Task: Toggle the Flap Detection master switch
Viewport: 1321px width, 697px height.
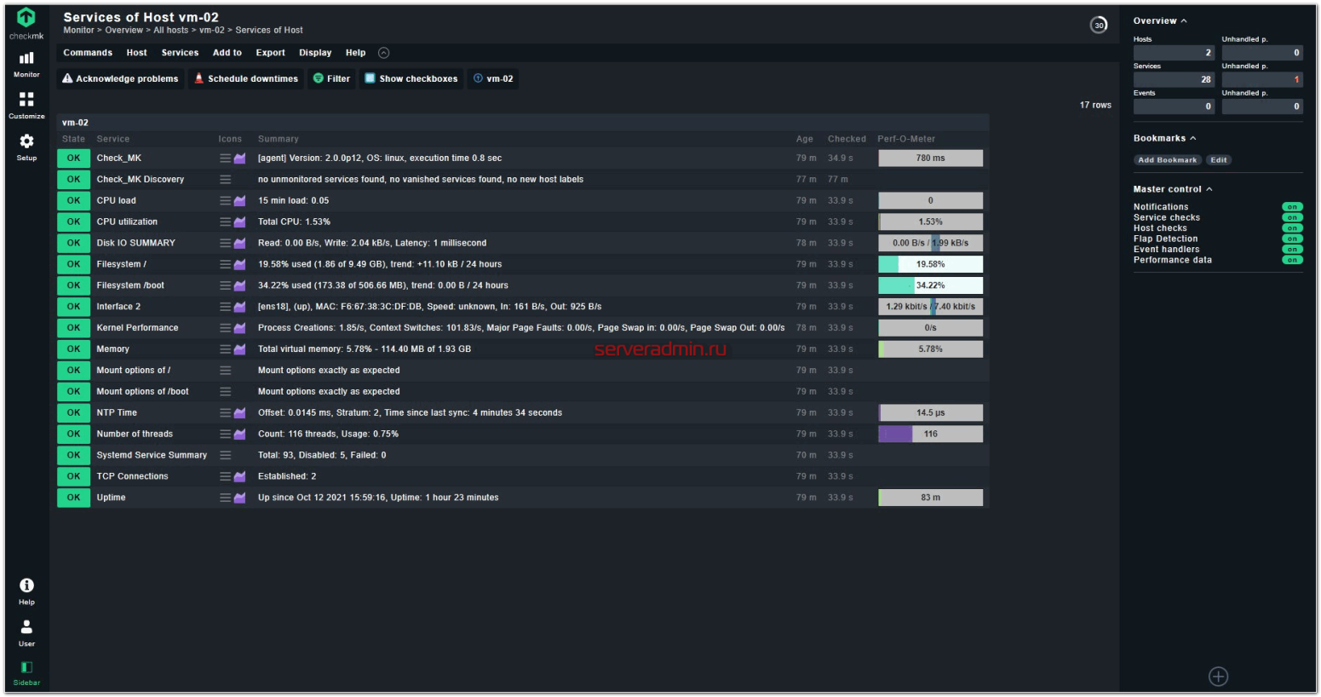Action: pos(1292,239)
